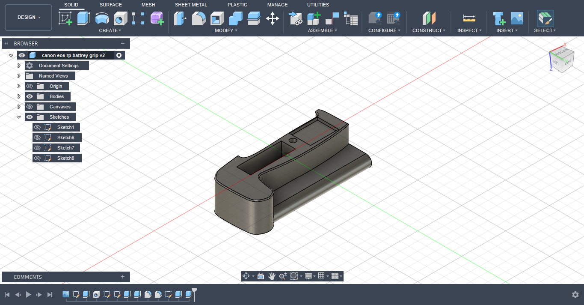Expand Document Settings node

tap(19, 66)
